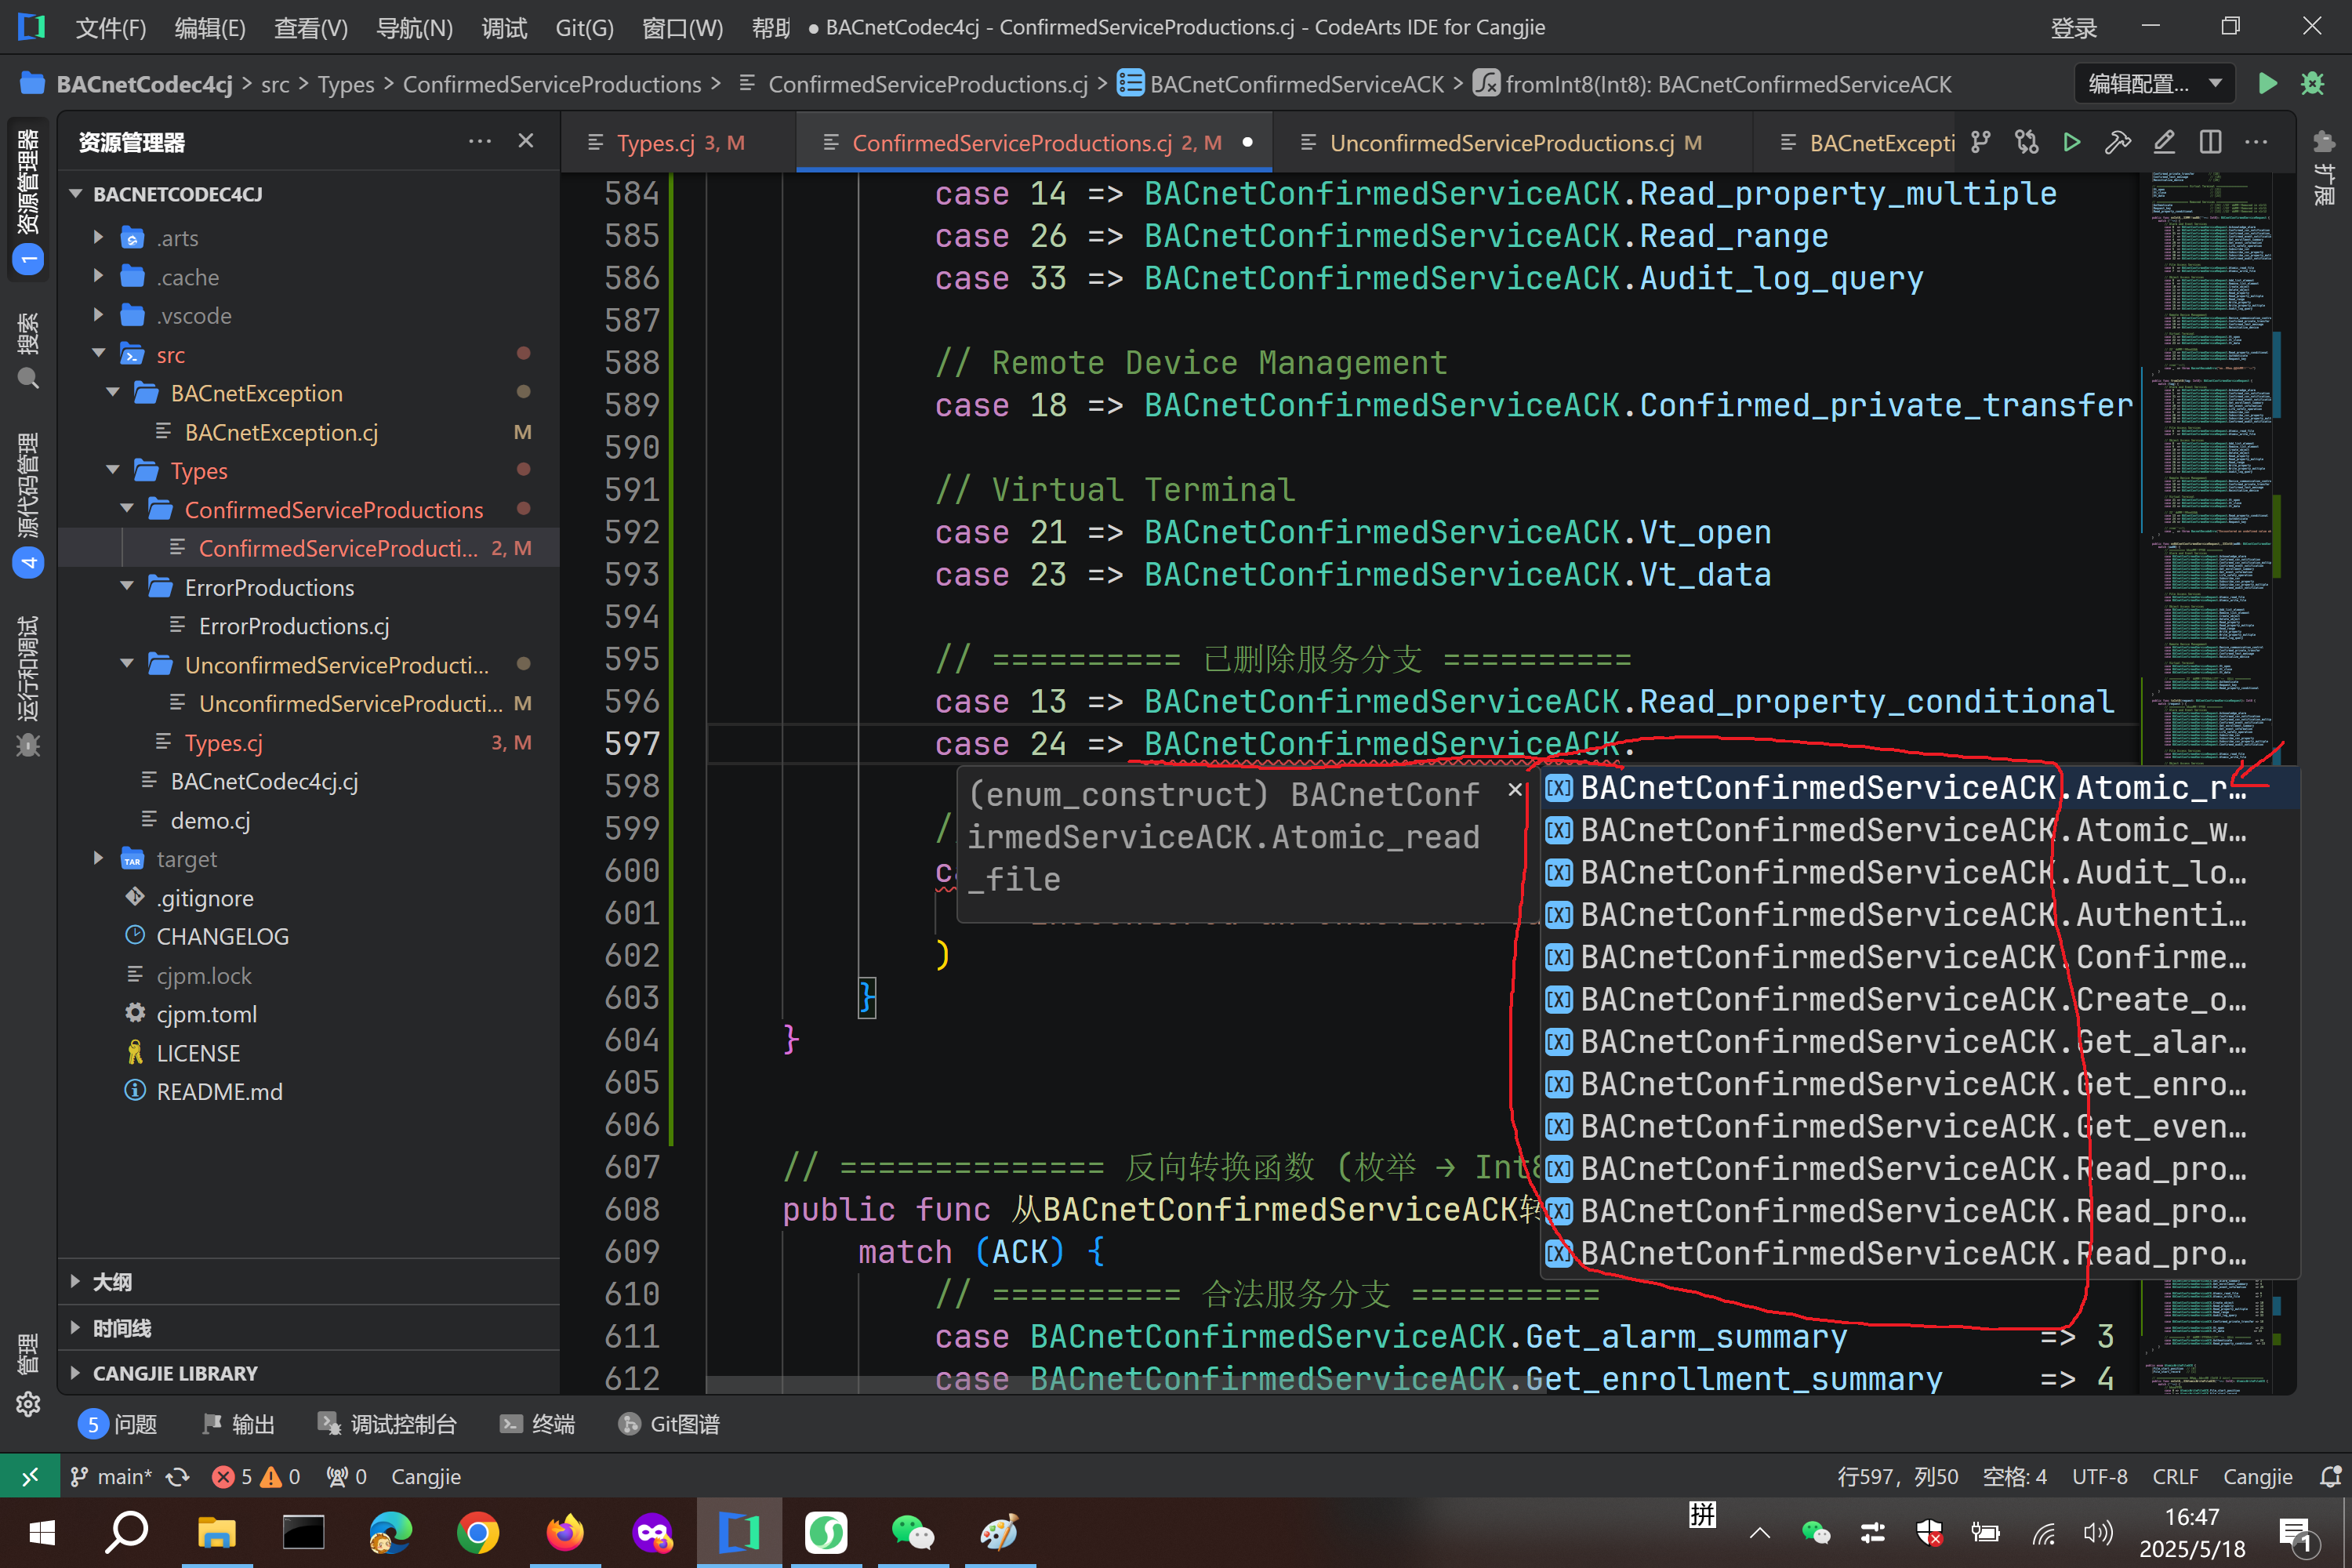This screenshot has height=1568, width=2352.
Task: Start debugging with the bug icon top right
Action: coord(2312,84)
